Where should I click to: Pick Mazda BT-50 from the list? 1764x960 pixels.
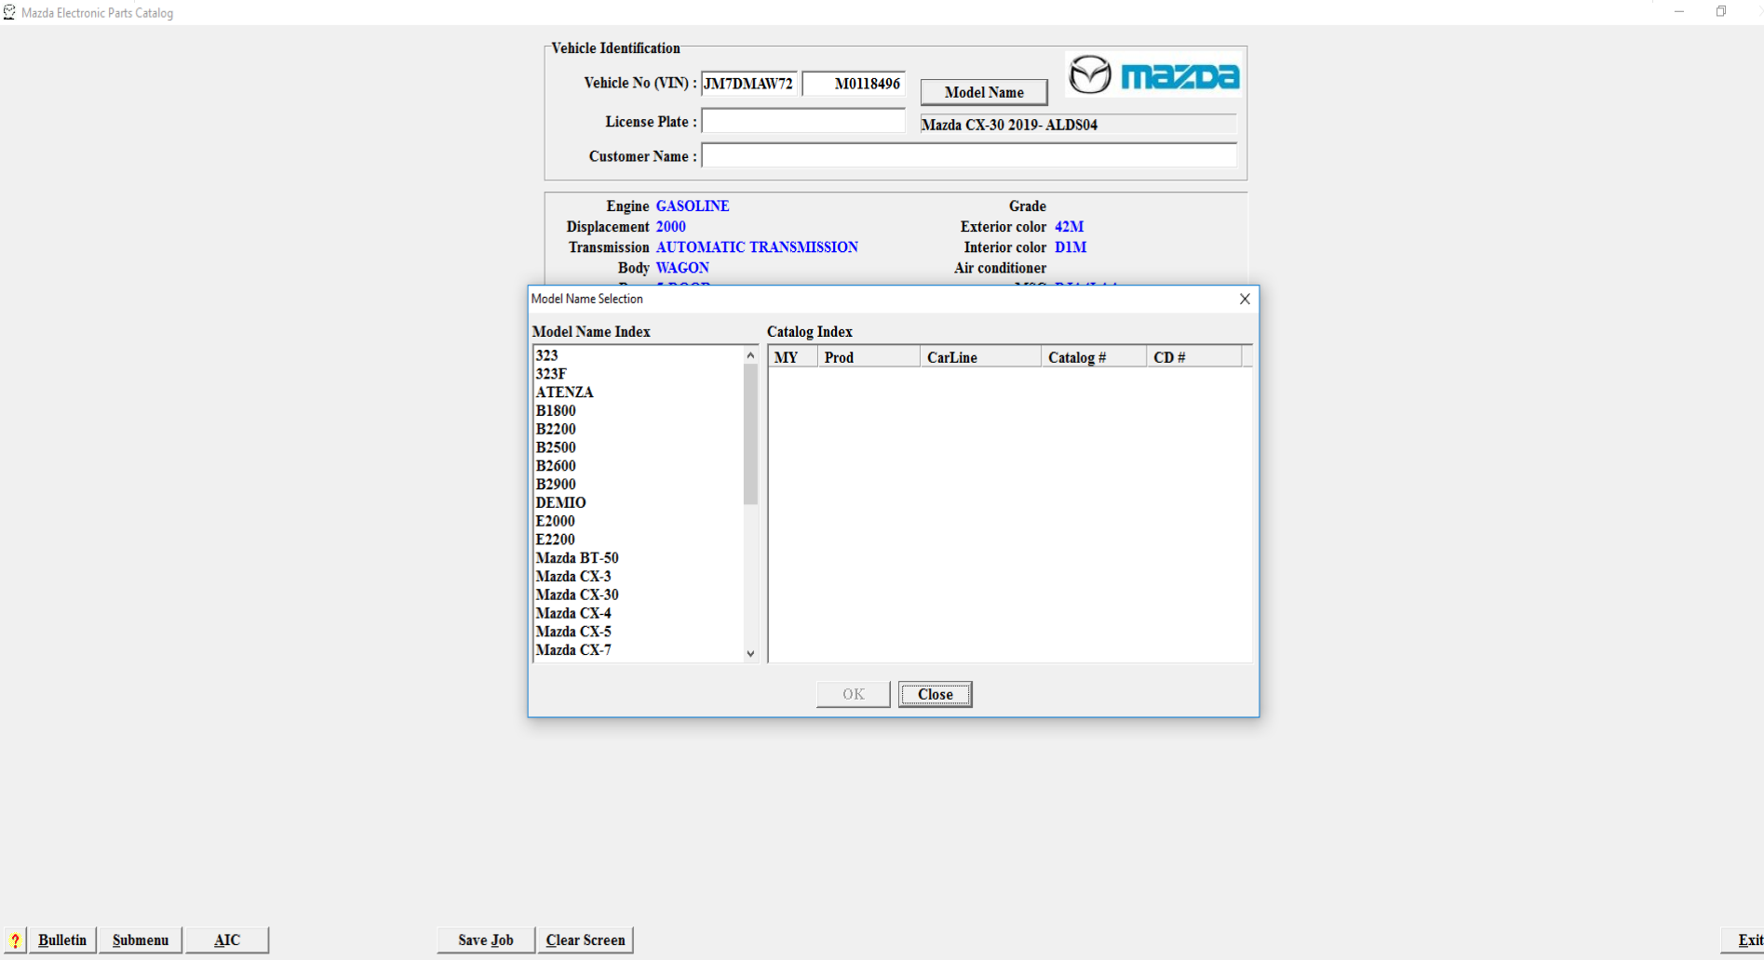tap(577, 558)
